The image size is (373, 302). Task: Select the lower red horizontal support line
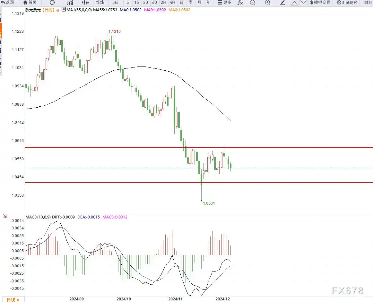[x=199, y=182]
